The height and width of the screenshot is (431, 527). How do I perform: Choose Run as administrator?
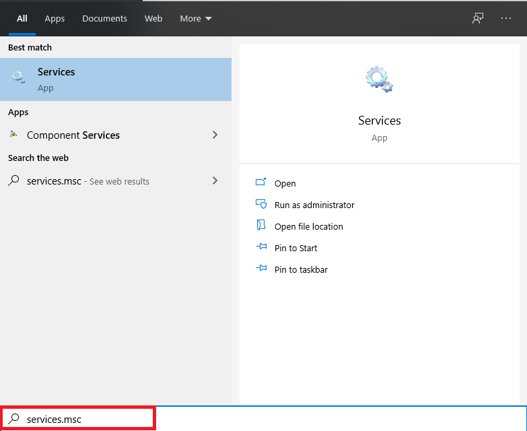pyautogui.click(x=314, y=205)
